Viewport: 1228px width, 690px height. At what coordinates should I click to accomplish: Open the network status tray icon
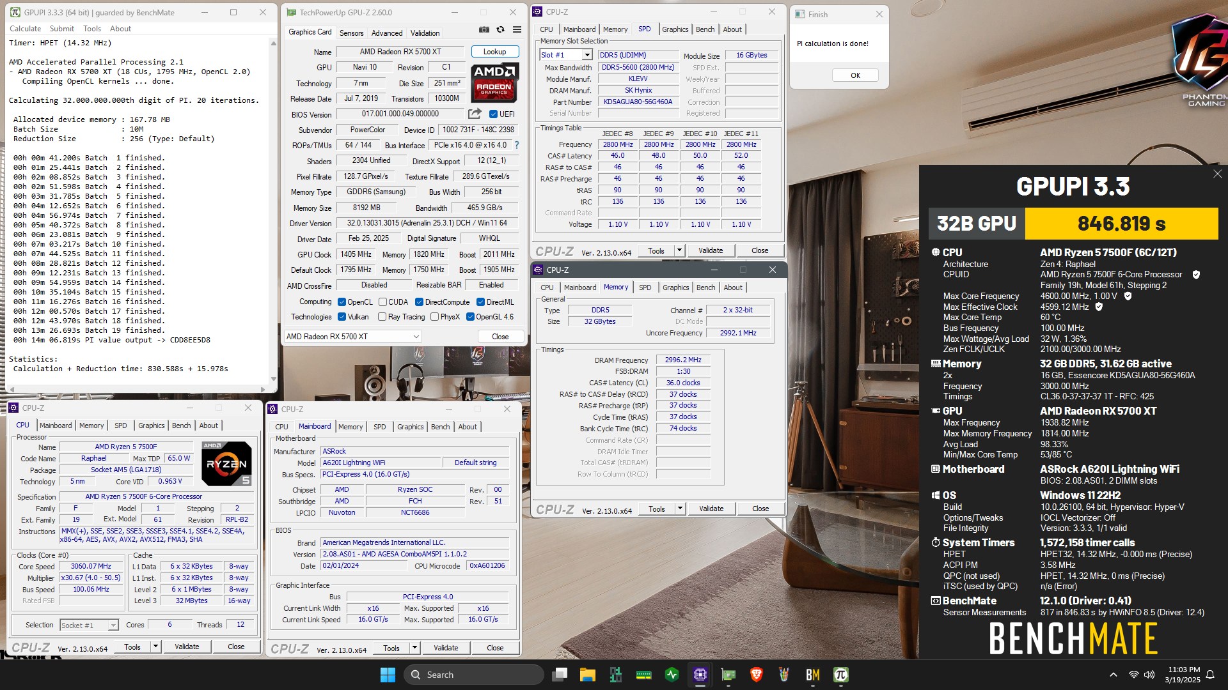click(1133, 675)
